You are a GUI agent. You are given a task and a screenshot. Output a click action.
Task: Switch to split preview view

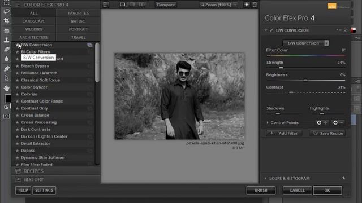132,5
